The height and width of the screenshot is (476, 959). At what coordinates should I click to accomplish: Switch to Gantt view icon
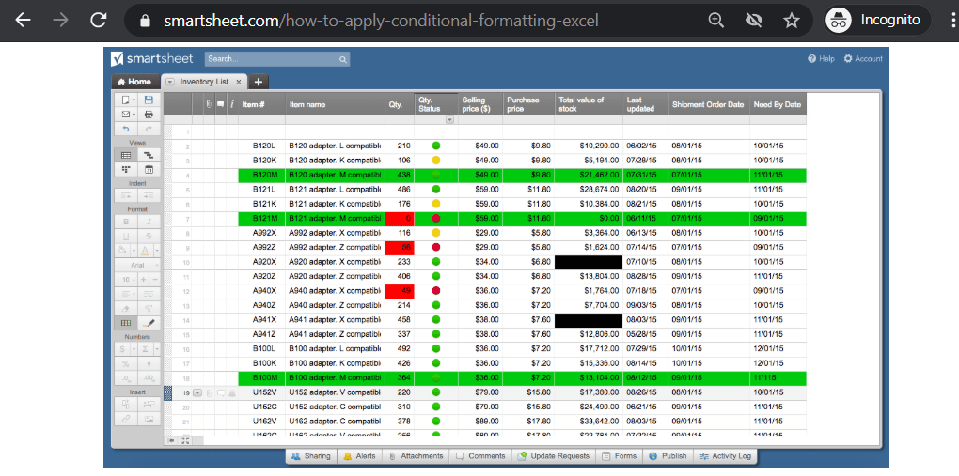pos(149,155)
